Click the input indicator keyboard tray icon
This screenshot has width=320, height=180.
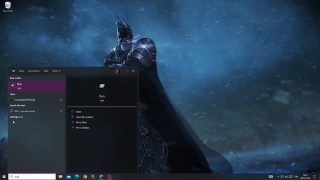pos(291,176)
